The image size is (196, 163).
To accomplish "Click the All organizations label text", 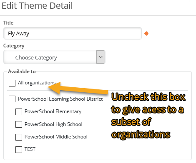I will [x=37, y=83].
